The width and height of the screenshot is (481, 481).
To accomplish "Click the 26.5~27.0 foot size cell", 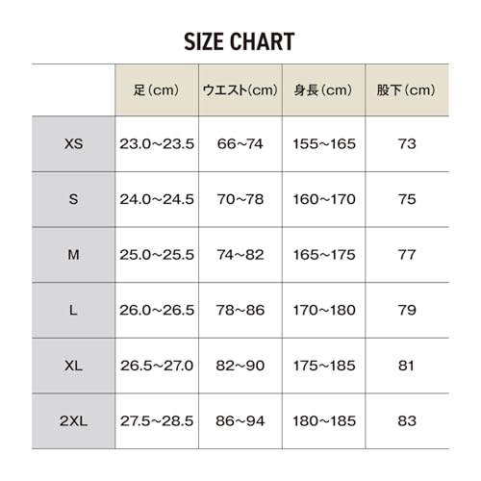I will click(x=157, y=366).
